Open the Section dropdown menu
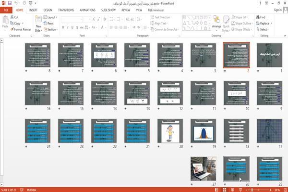288x192 pixels. pyautogui.click(x=51, y=29)
